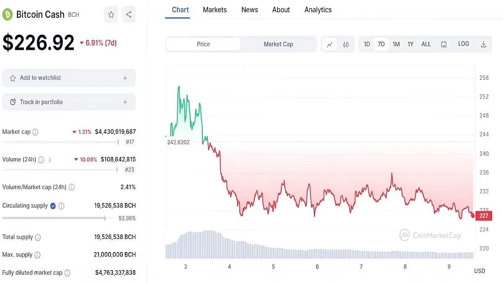Click the verified badge on Circulating supply
503x283 pixels.
[53, 206]
